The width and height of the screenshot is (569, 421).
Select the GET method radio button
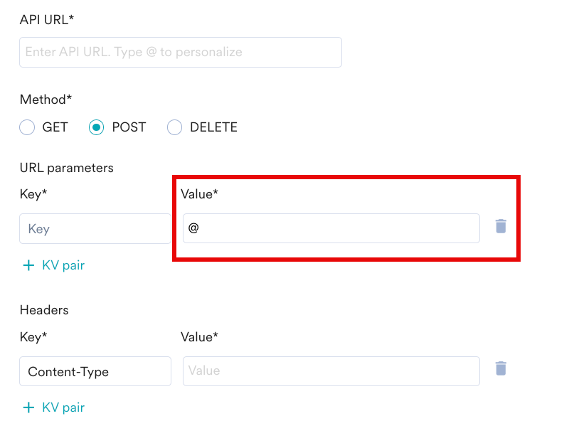27,127
